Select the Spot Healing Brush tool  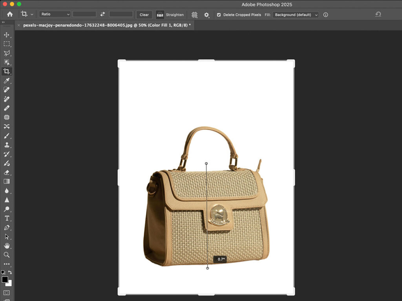pos(7,90)
